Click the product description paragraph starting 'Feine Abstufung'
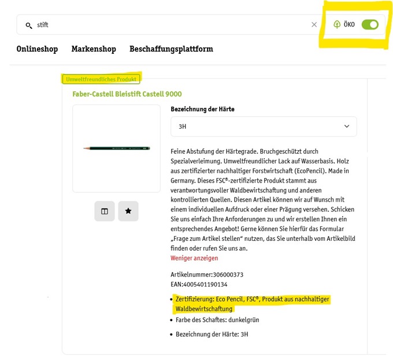This screenshot has width=393, height=361. [263, 200]
